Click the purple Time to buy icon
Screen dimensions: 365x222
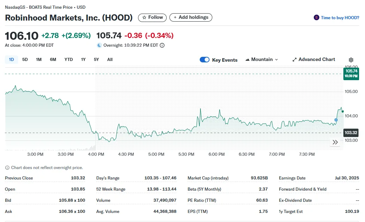[317, 17]
